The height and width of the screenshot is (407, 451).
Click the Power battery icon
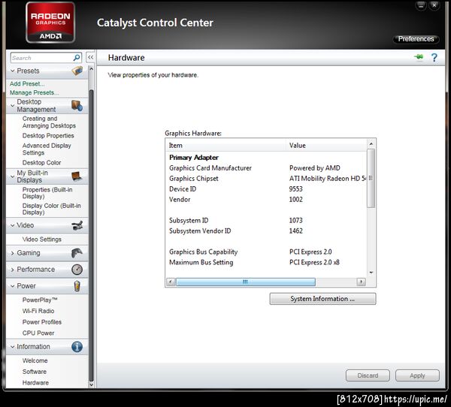(x=77, y=286)
